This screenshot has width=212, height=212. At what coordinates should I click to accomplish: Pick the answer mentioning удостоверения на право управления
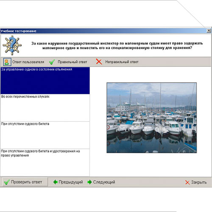pyautogui.click(x=45, y=162)
